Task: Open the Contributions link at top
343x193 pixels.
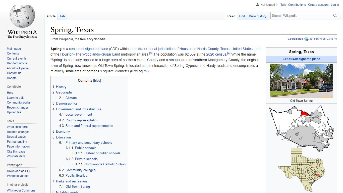Action: (297, 5)
